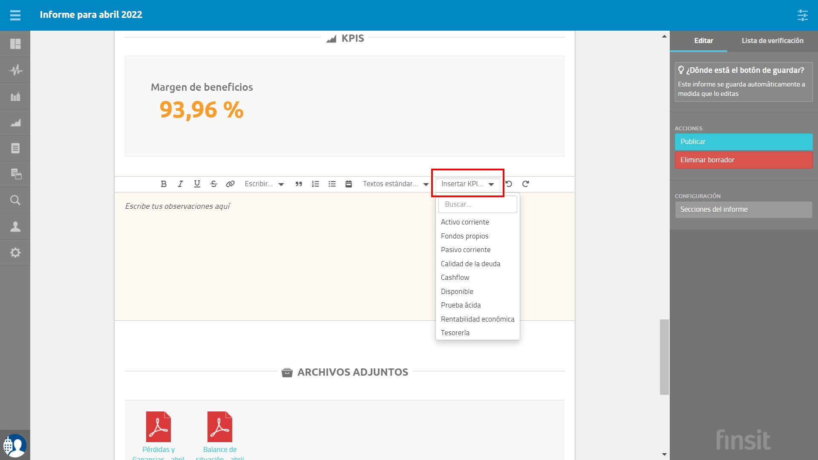Toggle strikethrough formatting

tap(213, 184)
